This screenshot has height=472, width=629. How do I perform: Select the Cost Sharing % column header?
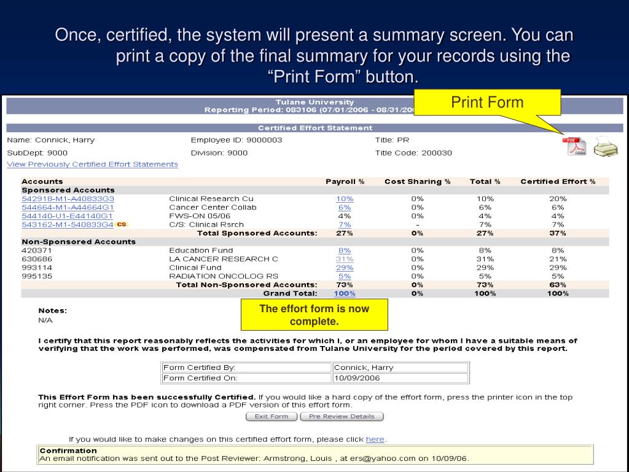pyautogui.click(x=418, y=181)
